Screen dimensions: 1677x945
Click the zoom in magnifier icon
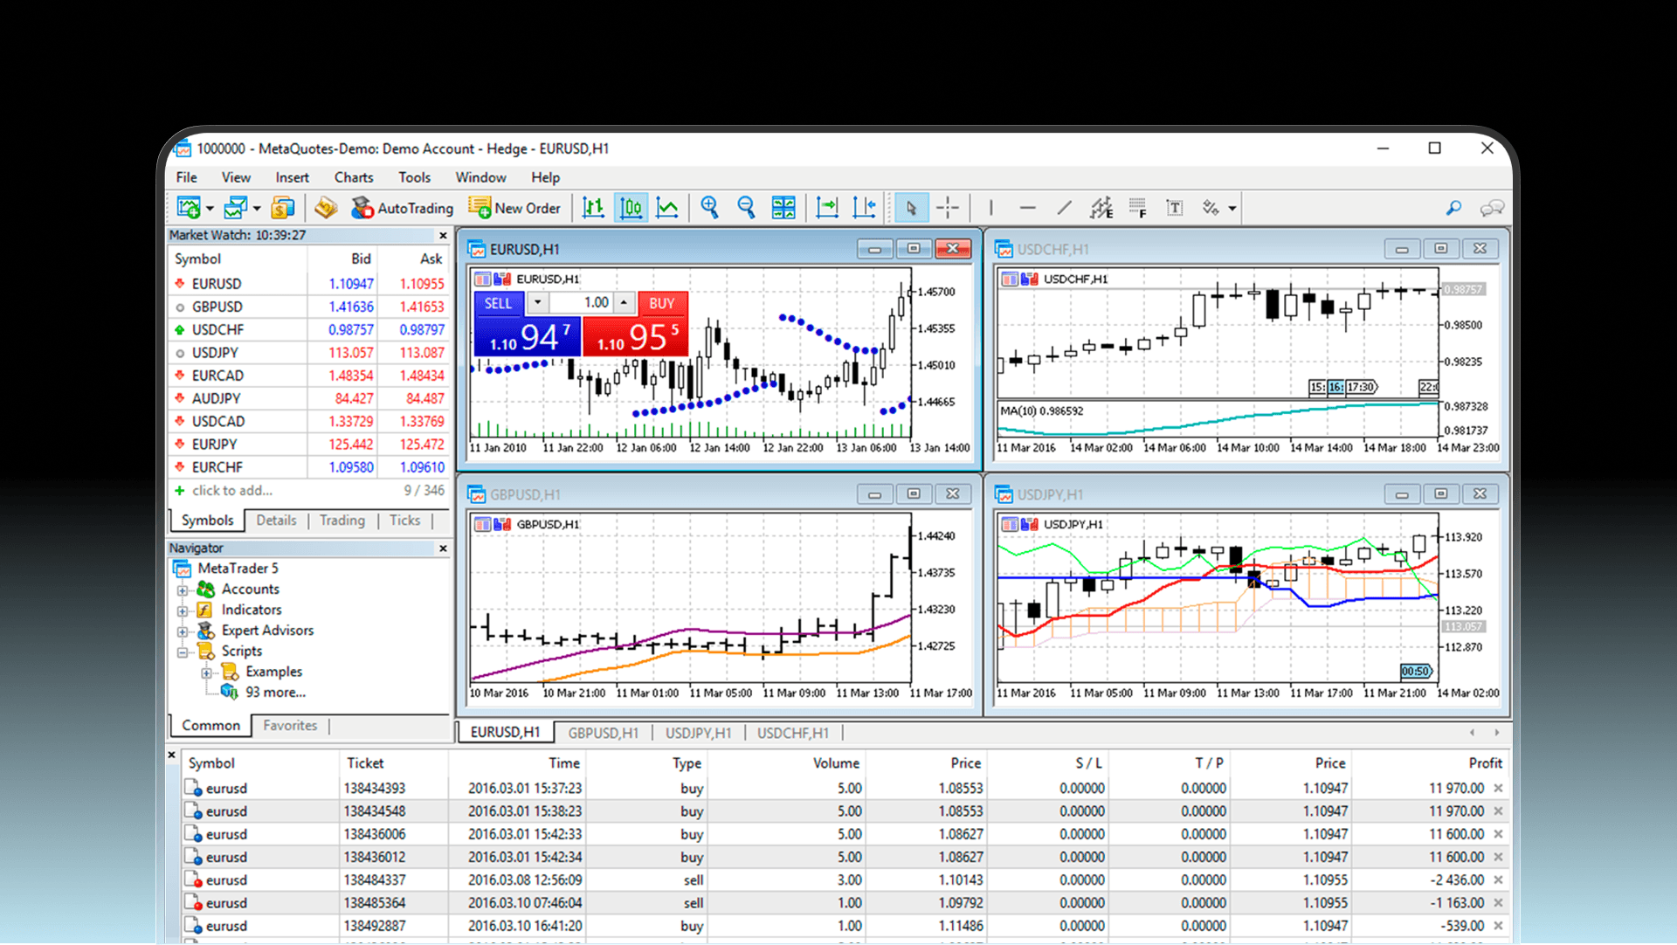(709, 208)
